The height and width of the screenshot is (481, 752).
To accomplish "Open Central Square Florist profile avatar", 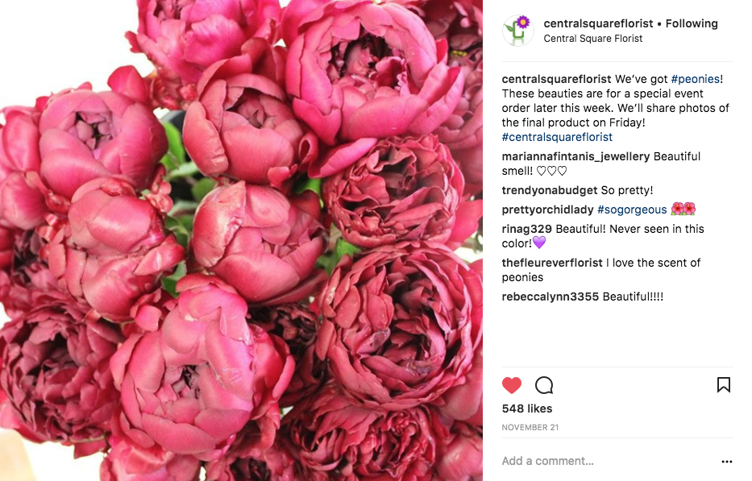I will click(x=517, y=30).
